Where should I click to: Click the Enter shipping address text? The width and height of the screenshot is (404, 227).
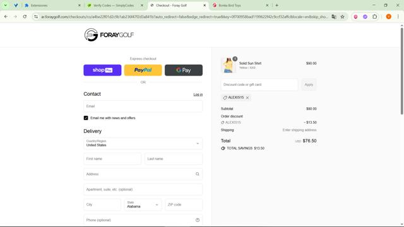tap(299, 130)
